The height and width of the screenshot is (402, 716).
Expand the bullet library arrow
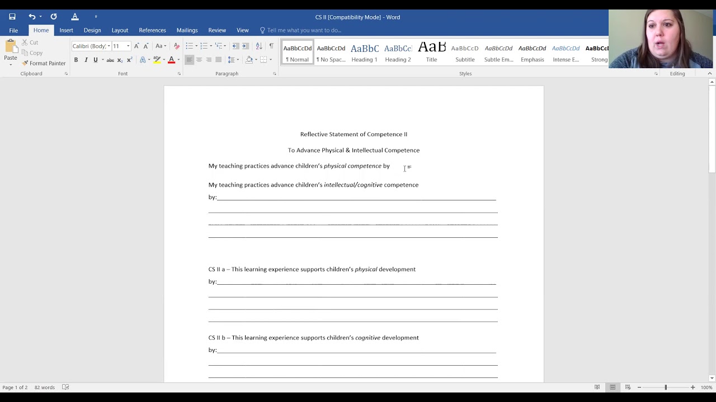tap(196, 46)
